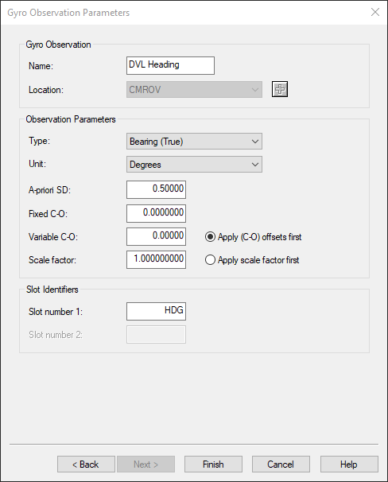
Task: Click the disabled CMROV Location dropdown
Action: [x=194, y=89]
